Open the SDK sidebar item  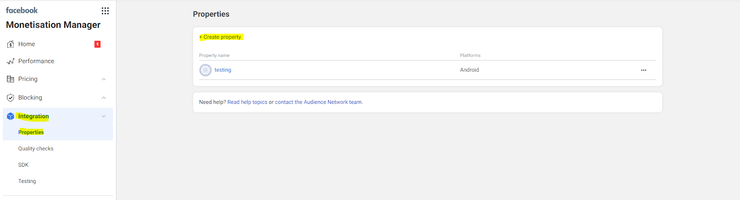point(23,165)
